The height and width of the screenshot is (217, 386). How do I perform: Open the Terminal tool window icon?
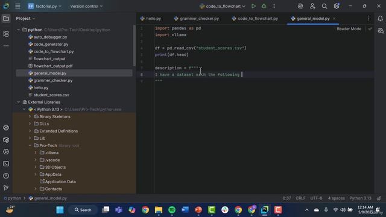[x=6, y=163]
